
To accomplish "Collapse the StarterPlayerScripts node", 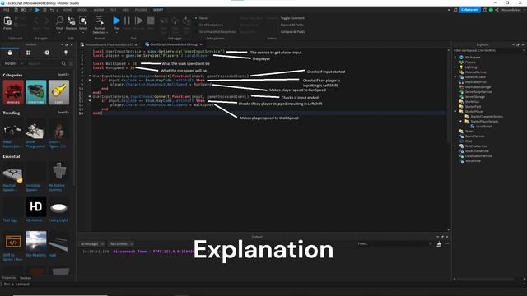I will pyautogui.click(x=461, y=122).
